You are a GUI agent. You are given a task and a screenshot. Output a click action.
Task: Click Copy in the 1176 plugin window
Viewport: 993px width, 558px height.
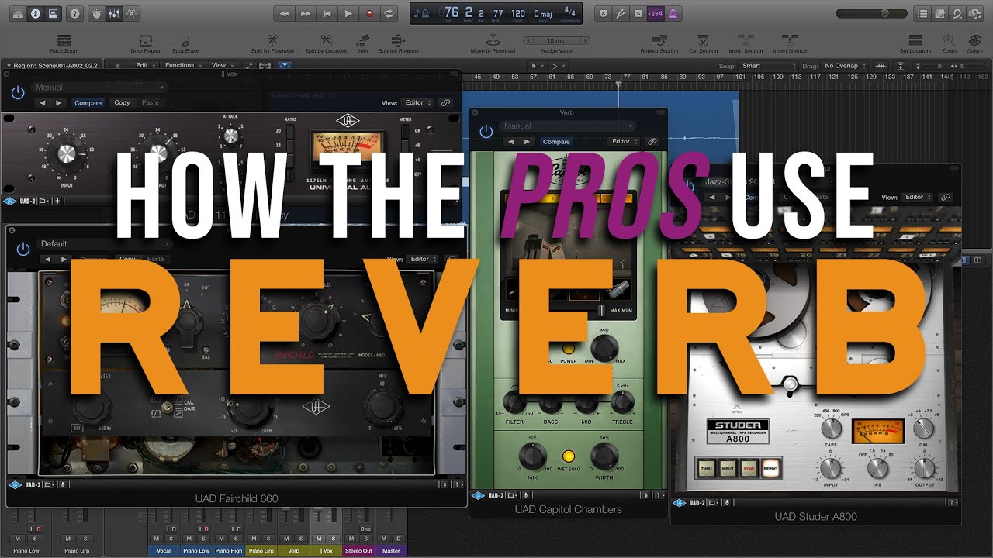pos(122,102)
